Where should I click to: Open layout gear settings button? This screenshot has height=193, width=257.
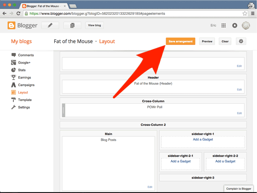pyautogui.click(x=241, y=41)
